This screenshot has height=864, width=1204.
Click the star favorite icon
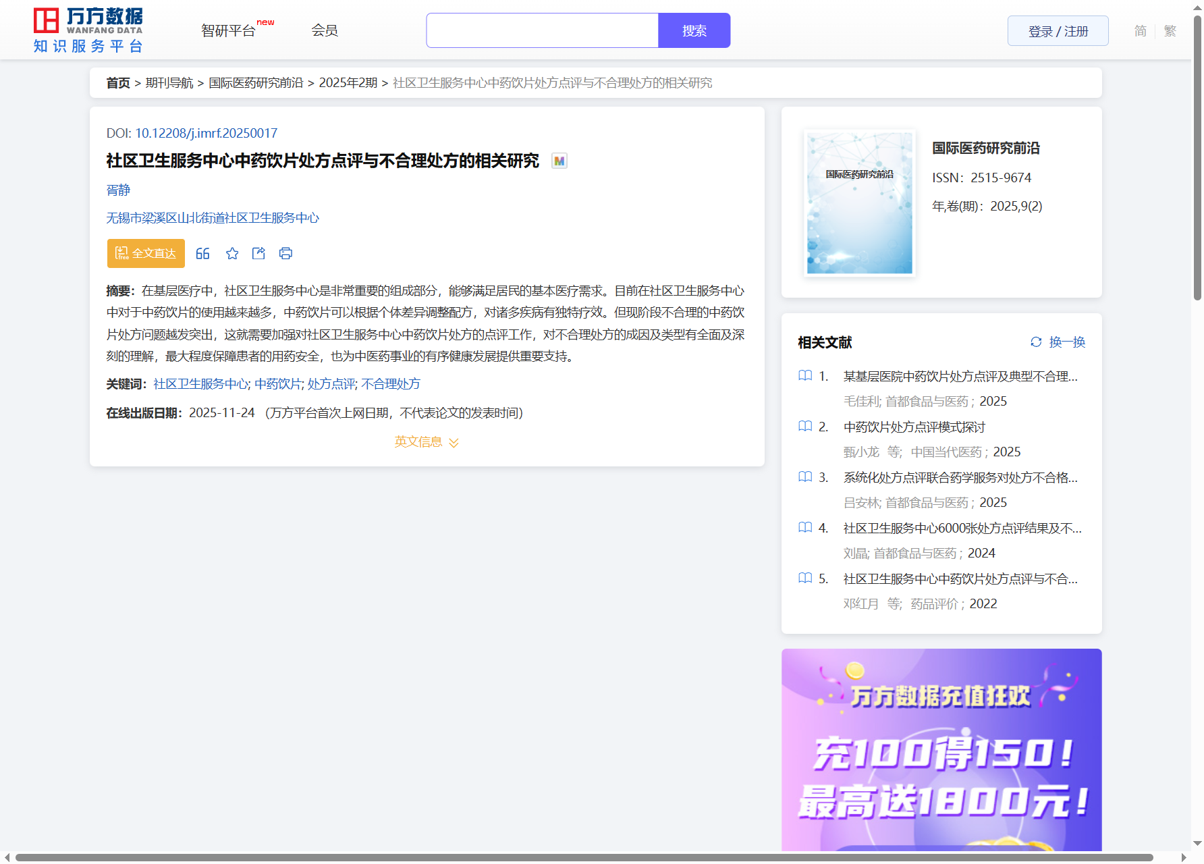coord(232,254)
